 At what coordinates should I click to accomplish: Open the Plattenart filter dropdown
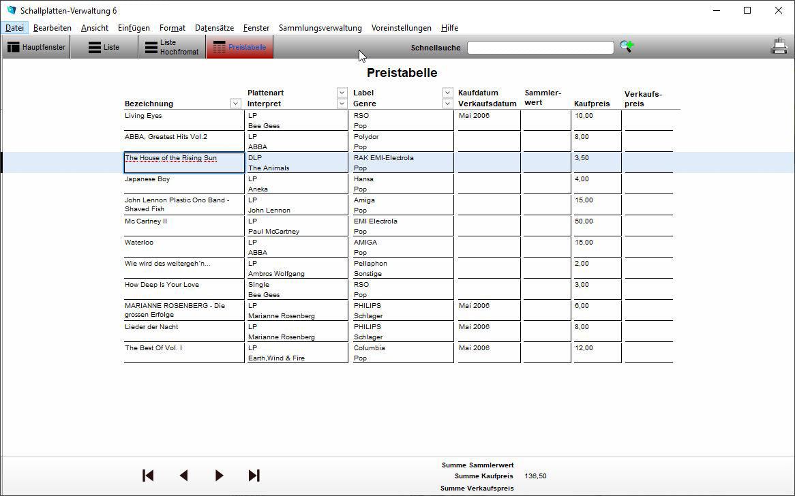342,93
